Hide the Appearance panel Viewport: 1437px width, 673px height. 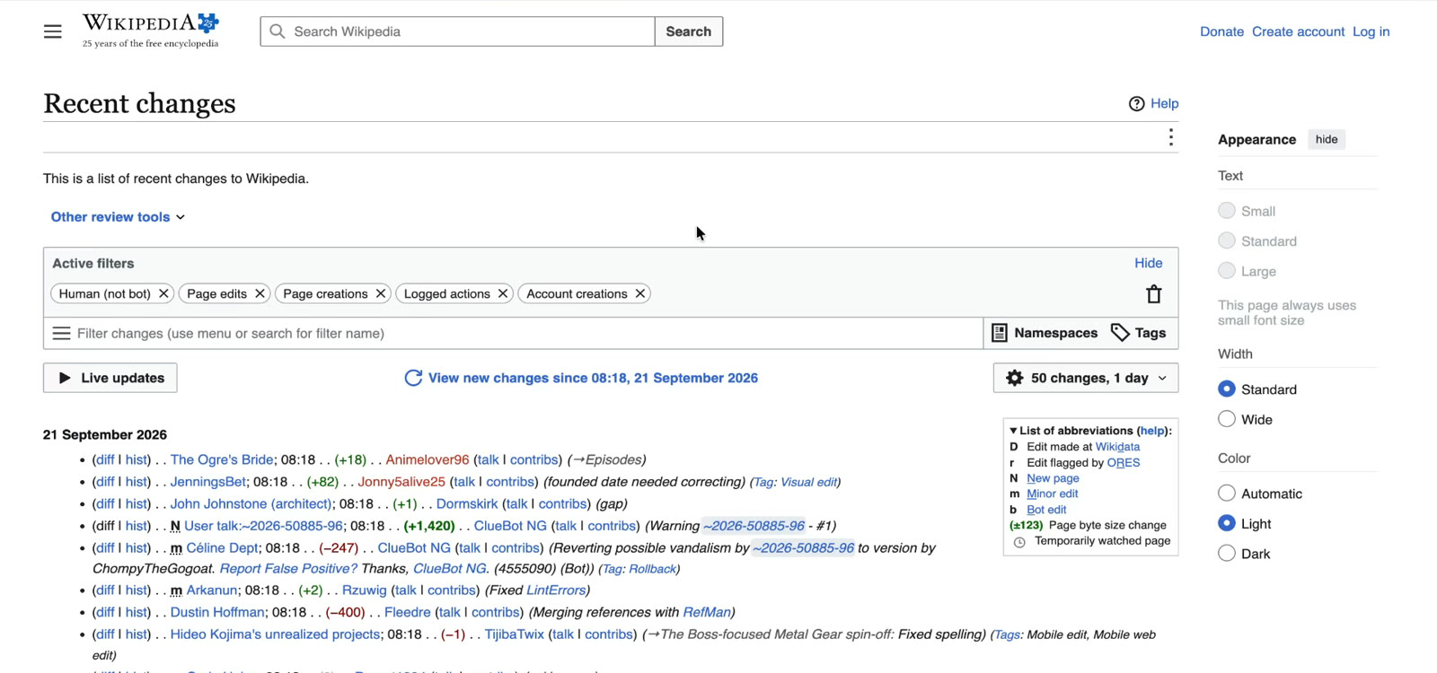[1327, 139]
